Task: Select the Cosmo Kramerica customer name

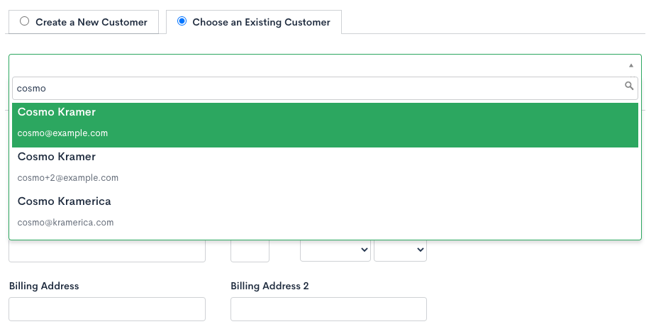Action: pos(64,201)
